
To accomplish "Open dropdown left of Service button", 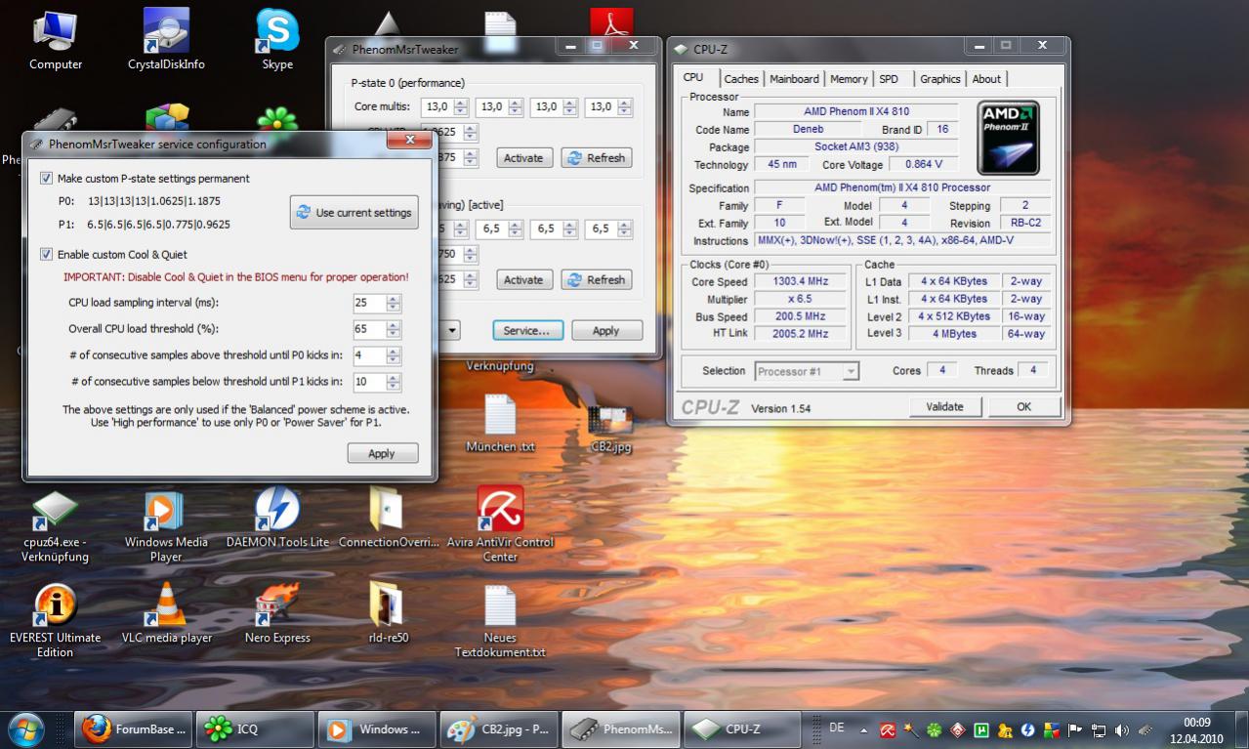I will (451, 331).
